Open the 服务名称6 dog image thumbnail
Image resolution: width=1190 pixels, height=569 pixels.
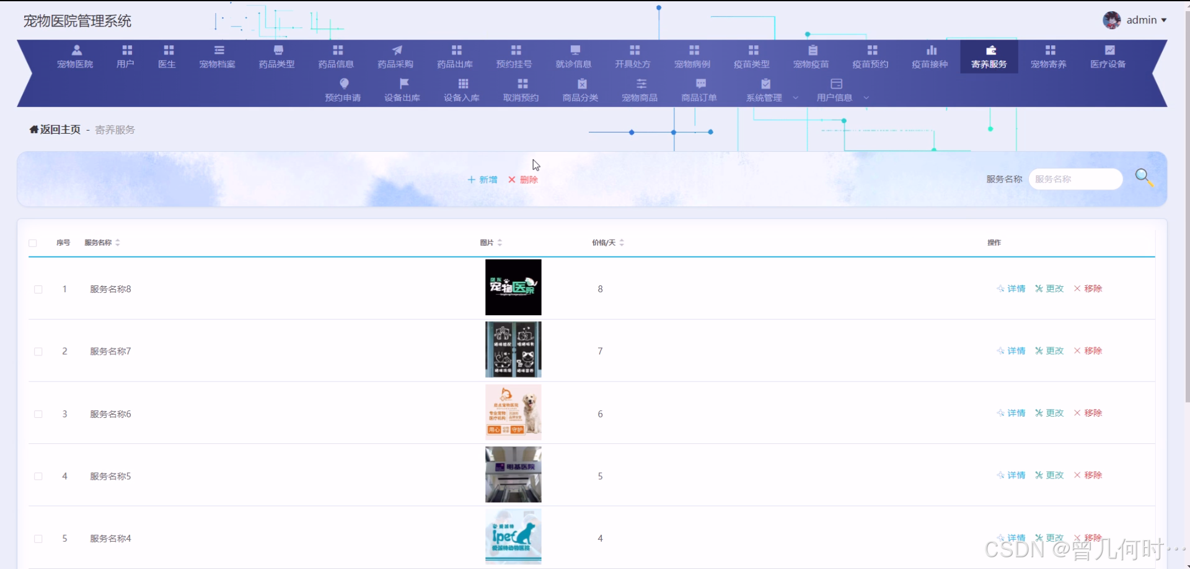coord(513,412)
